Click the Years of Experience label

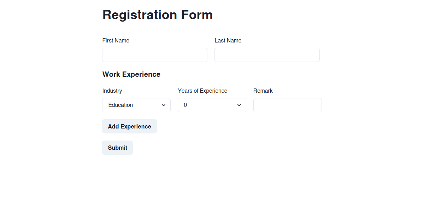[202, 91]
